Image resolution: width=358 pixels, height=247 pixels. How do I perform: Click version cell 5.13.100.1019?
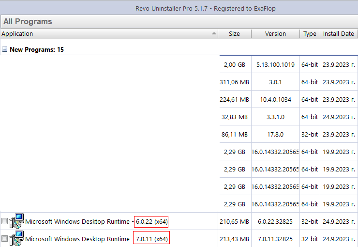point(275,65)
